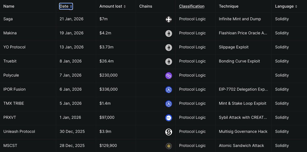Screen dimensions: 307x152
Task: Click the Name column header
Action: point(9,6)
